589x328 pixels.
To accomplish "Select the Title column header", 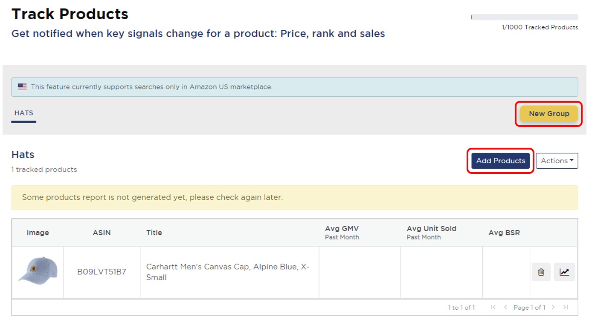I will (x=154, y=233).
